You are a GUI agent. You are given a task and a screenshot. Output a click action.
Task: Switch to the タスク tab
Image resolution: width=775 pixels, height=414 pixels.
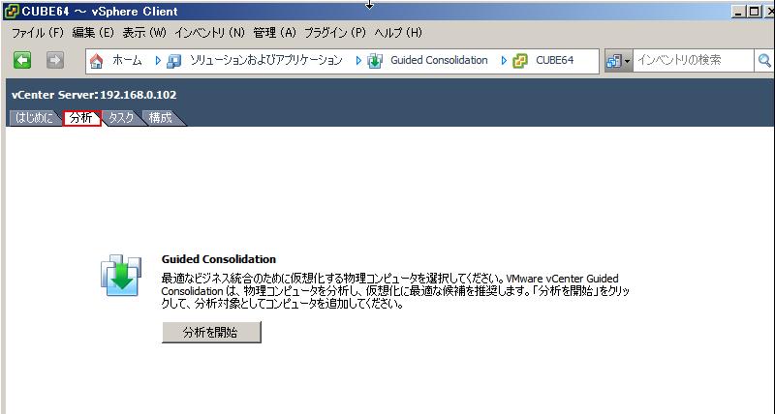(x=122, y=118)
